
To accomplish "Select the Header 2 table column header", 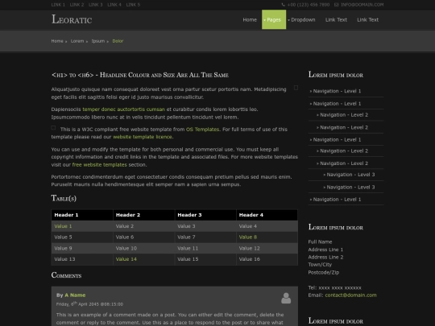I will click(x=144, y=215).
